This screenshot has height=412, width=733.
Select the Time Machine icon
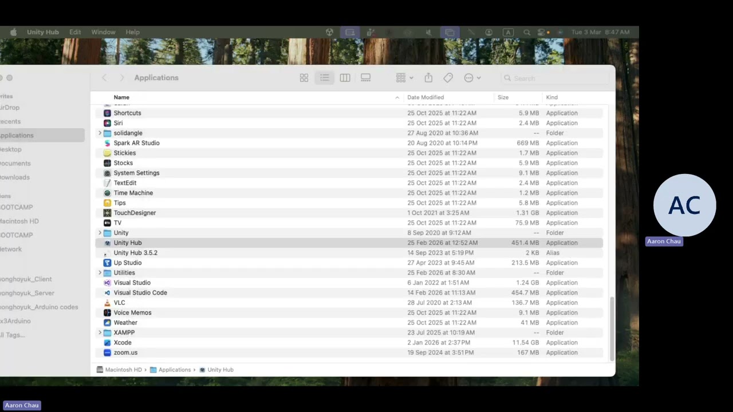[107, 193]
